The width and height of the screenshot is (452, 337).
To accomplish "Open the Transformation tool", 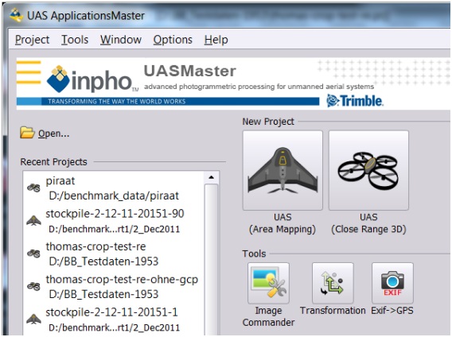I will click(333, 283).
